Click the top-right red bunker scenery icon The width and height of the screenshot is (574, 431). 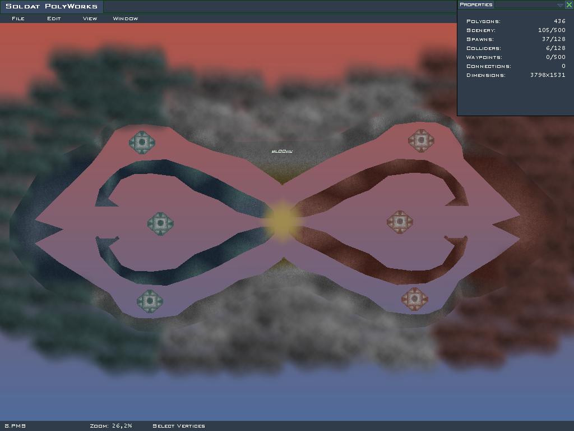pos(420,140)
